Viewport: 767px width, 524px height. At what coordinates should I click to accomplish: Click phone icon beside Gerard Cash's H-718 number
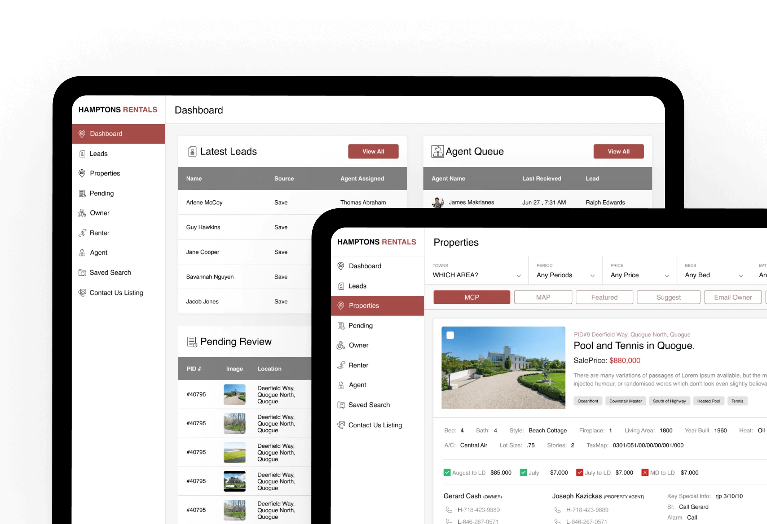(449, 510)
